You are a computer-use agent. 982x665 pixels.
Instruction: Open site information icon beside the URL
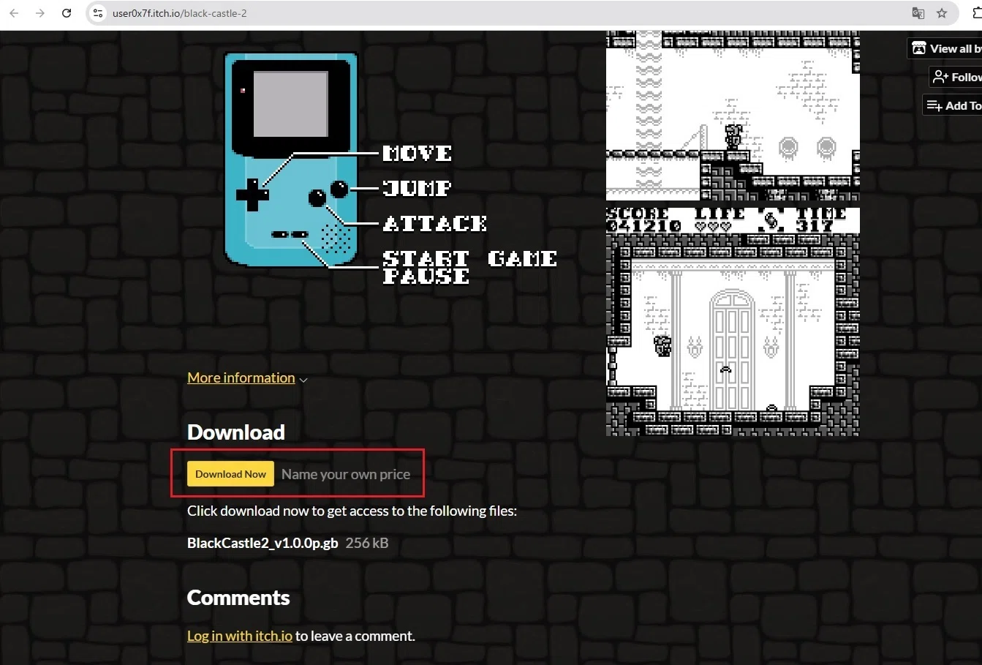[x=98, y=13]
